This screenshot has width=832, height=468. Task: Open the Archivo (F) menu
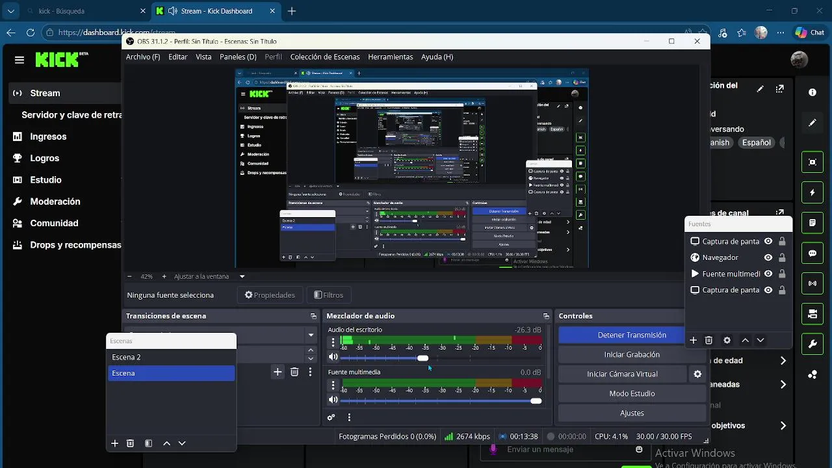click(x=143, y=57)
